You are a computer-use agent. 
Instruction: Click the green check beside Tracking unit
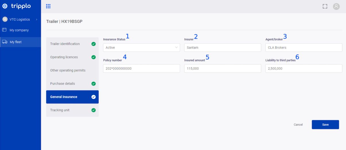click(93, 110)
